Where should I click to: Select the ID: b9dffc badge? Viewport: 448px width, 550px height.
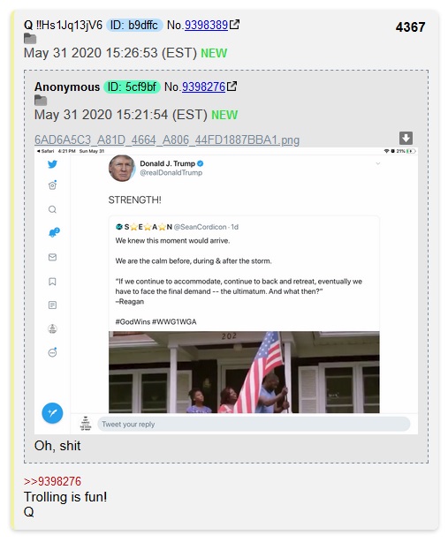[x=134, y=26]
